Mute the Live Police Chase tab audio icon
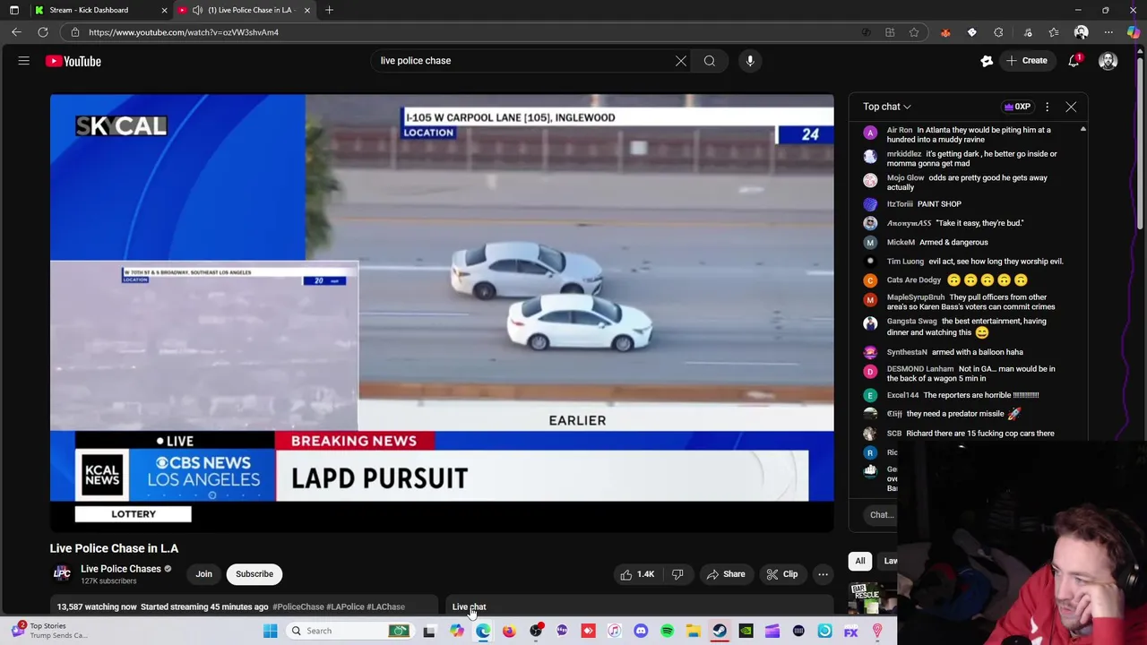The width and height of the screenshot is (1147, 645). click(x=197, y=10)
